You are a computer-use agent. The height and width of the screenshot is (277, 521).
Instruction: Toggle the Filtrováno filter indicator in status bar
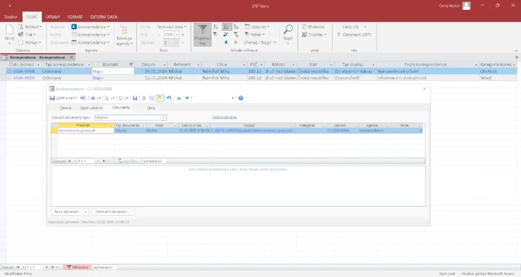click(77, 267)
